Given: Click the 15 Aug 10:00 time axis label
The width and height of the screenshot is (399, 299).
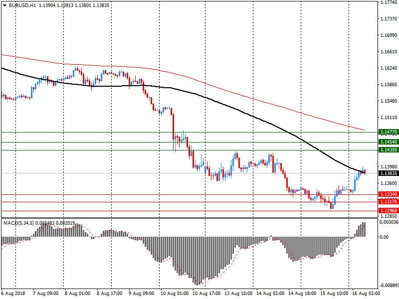Looking at the screenshot, I should pyautogui.click(x=334, y=294).
